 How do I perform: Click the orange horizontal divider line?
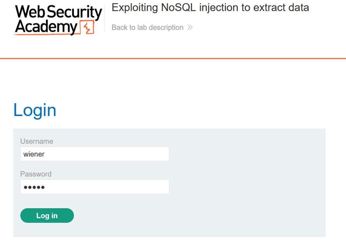pos(173,58)
